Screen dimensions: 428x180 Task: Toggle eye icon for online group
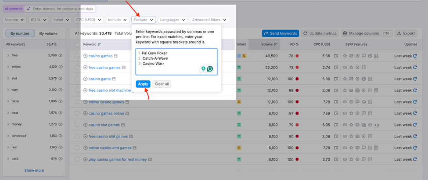pyautogui.click(x=60, y=67)
